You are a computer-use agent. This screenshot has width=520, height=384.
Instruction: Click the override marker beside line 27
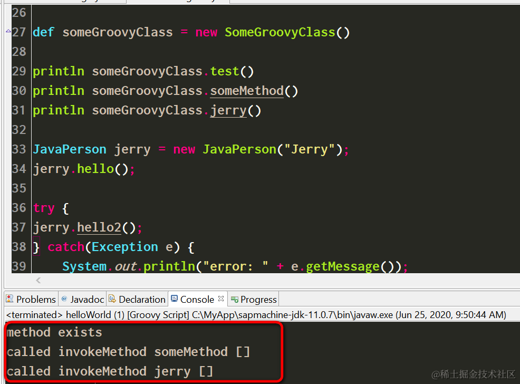tap(8, 31)
